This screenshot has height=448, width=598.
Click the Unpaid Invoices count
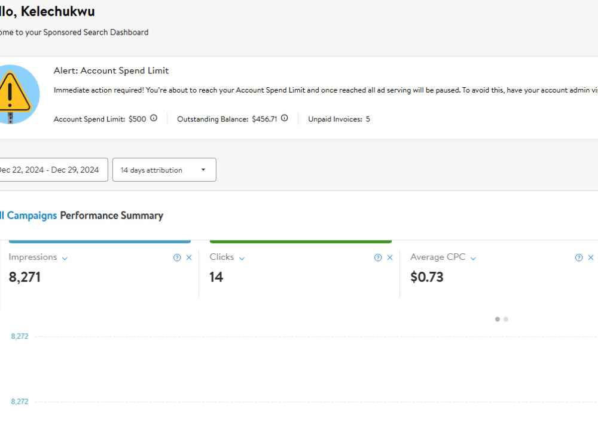pyautogui.click(x=368, y=119)
